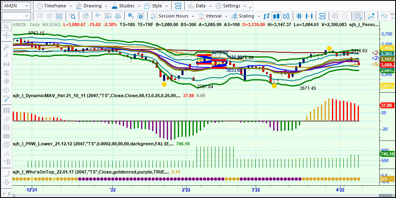Click the AMZN - Daily NASDAQ chart title
The height and width of the screenshot is (198, 396).
(x=37, y=24)
